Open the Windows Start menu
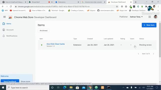 tap(3, 87)
